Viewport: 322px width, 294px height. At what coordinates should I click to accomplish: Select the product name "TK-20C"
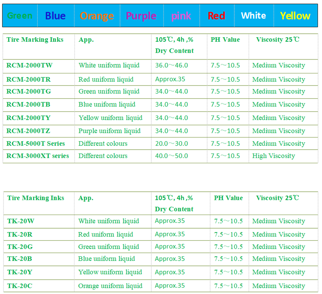click(20, 286)
